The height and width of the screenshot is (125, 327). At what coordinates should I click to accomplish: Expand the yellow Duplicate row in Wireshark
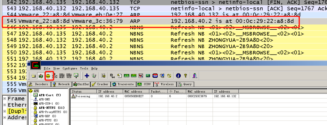click(5, 111)
